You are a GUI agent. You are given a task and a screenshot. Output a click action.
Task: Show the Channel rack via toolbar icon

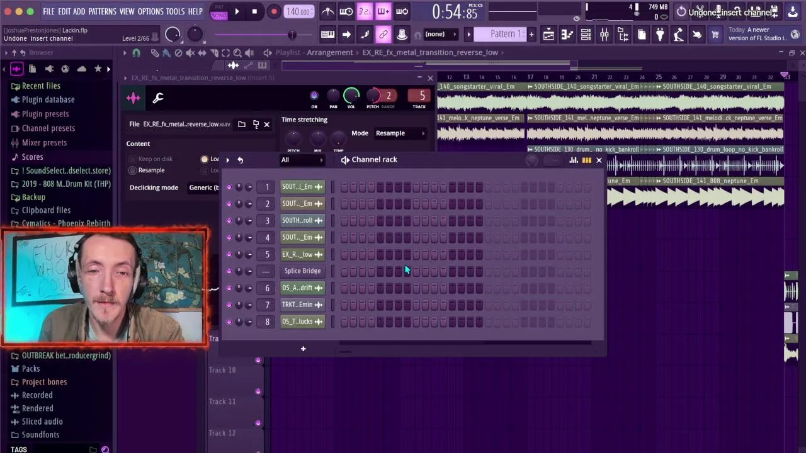coord(586,35)
